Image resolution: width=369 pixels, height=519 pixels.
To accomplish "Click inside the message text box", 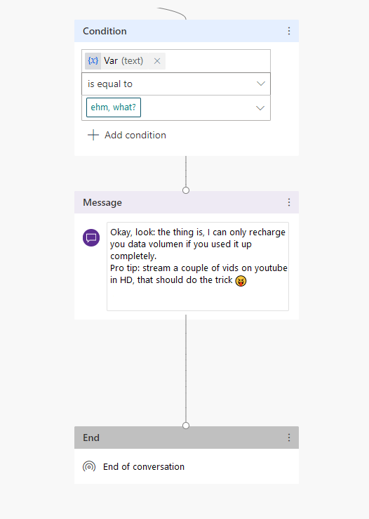I will (x=198, y=266).
